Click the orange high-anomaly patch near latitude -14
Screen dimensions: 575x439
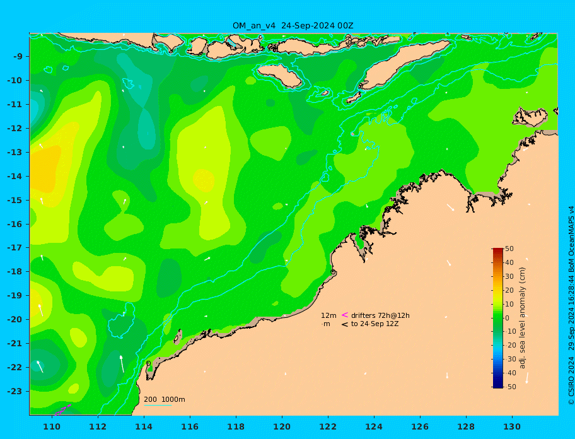[x=45, y=168]
